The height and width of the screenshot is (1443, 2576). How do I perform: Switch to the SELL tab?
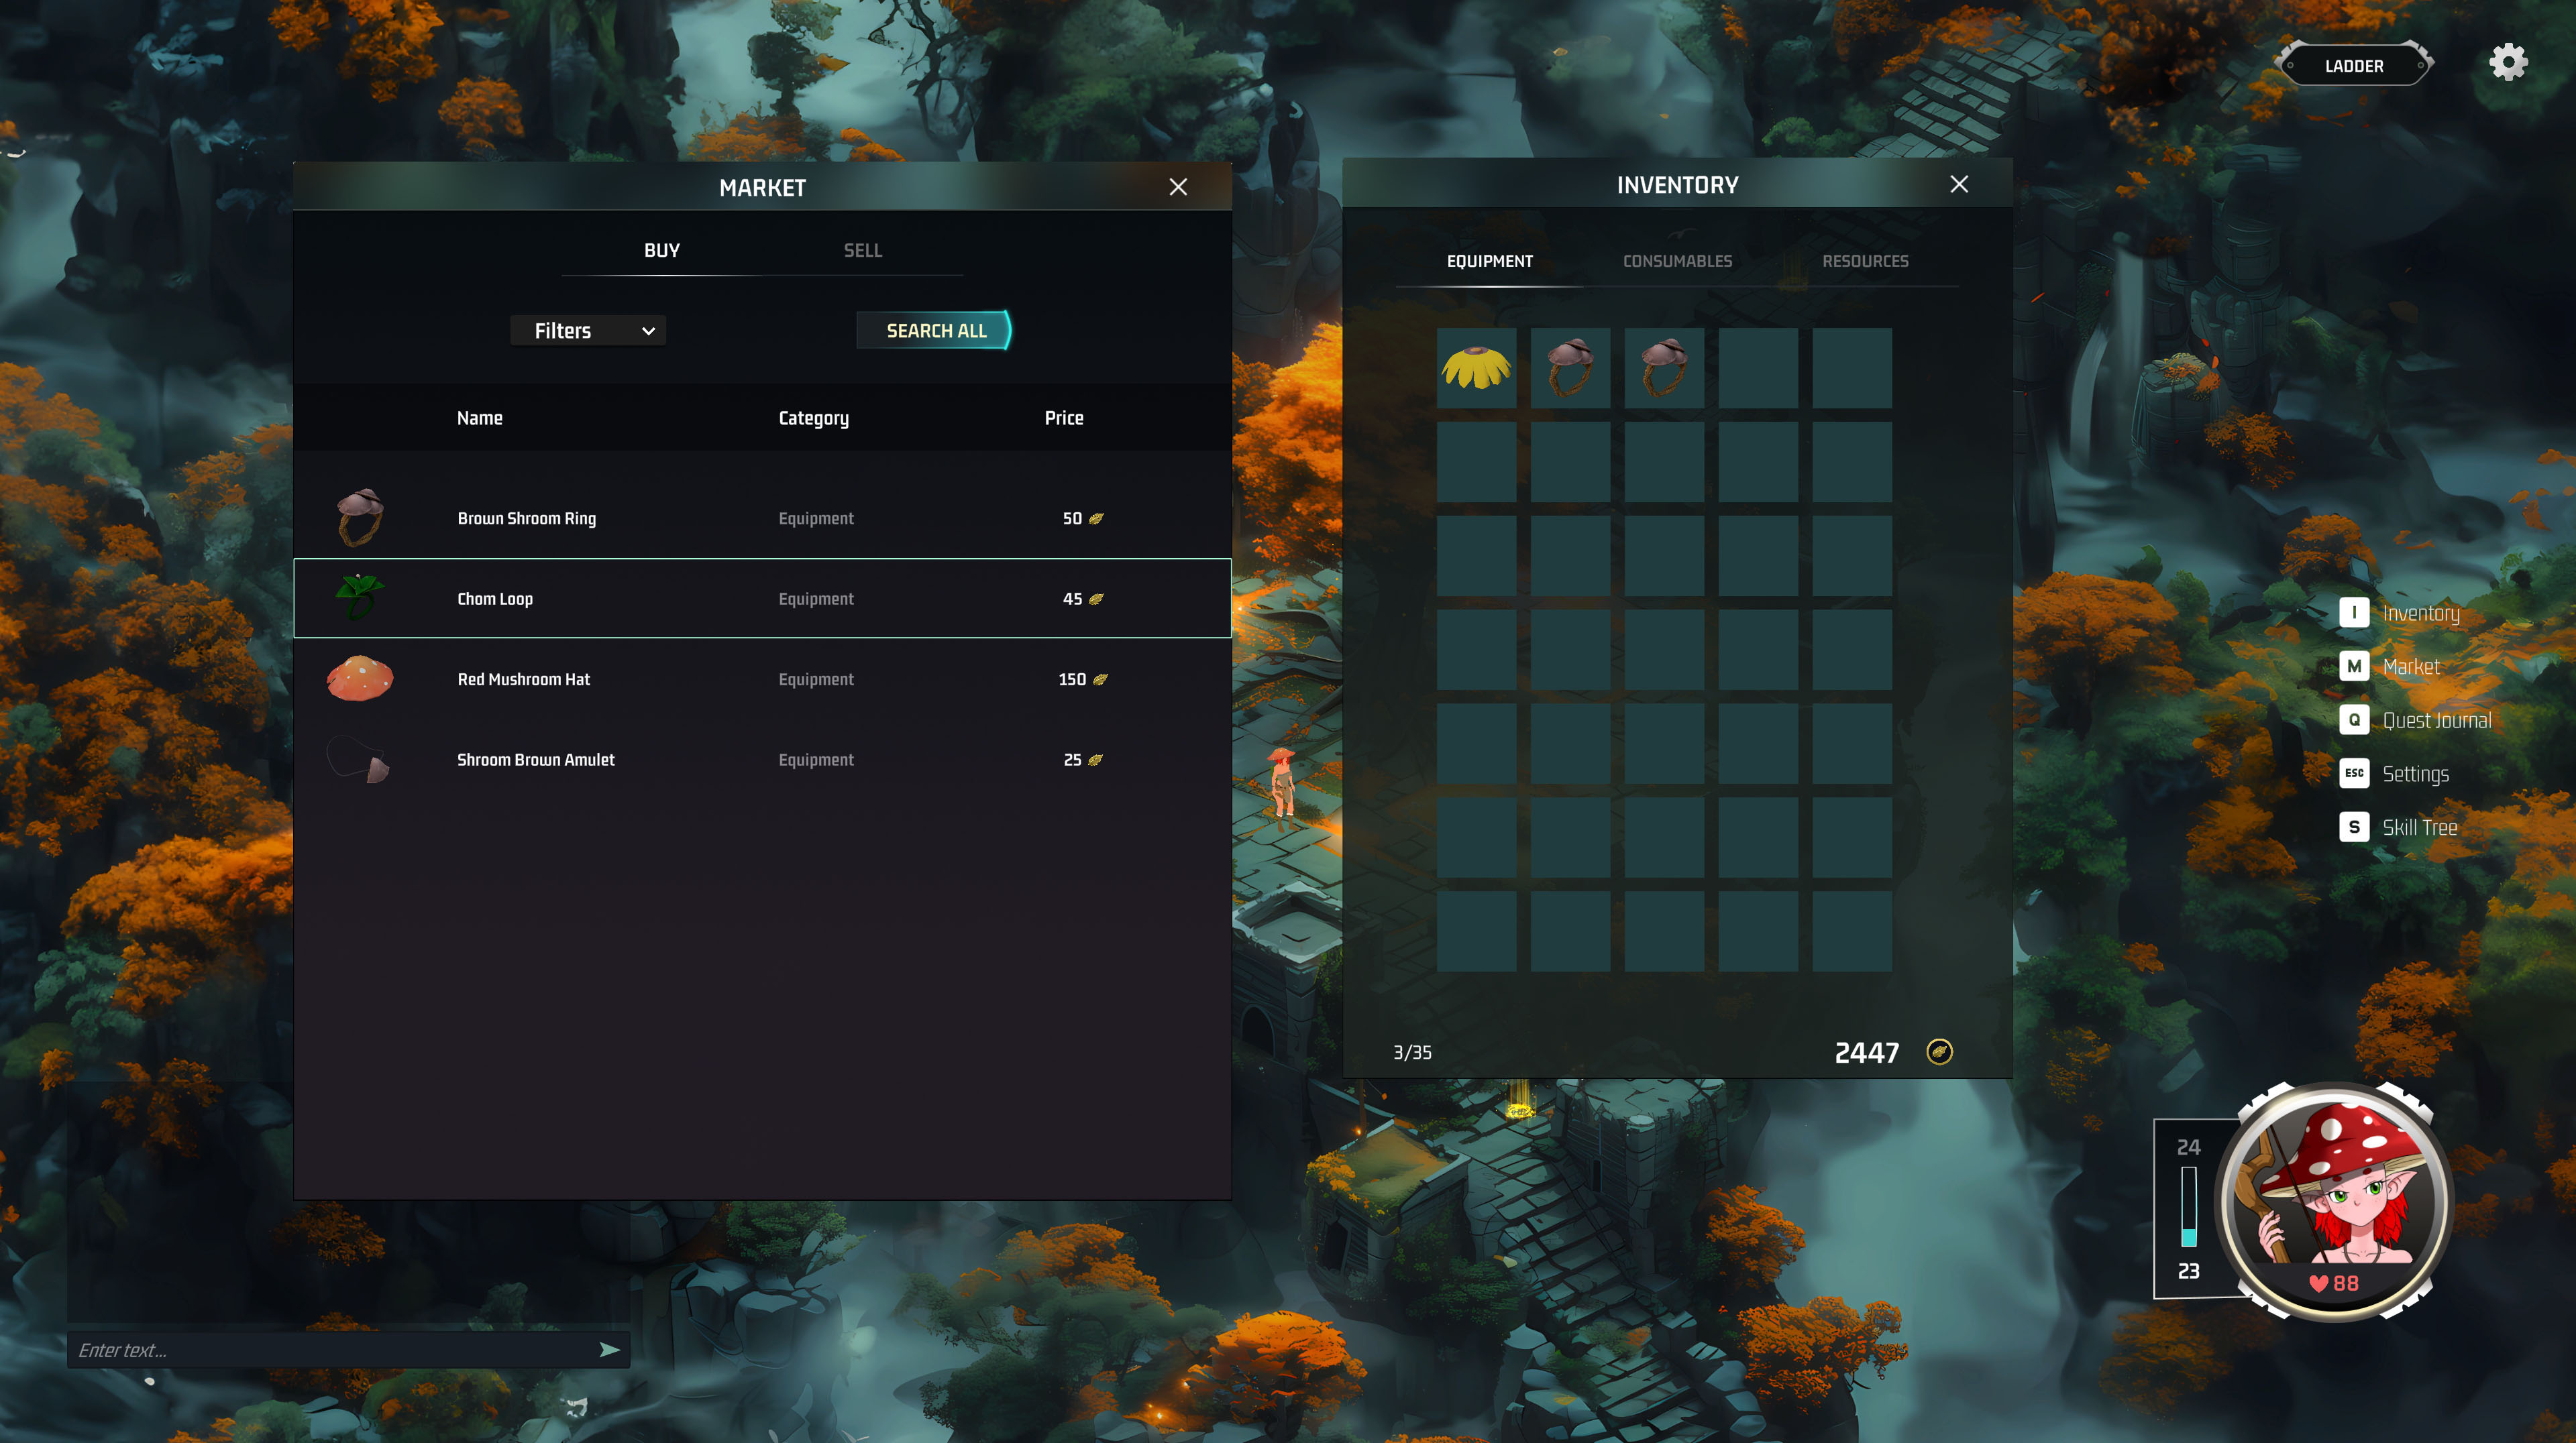[x=862, y=251]
